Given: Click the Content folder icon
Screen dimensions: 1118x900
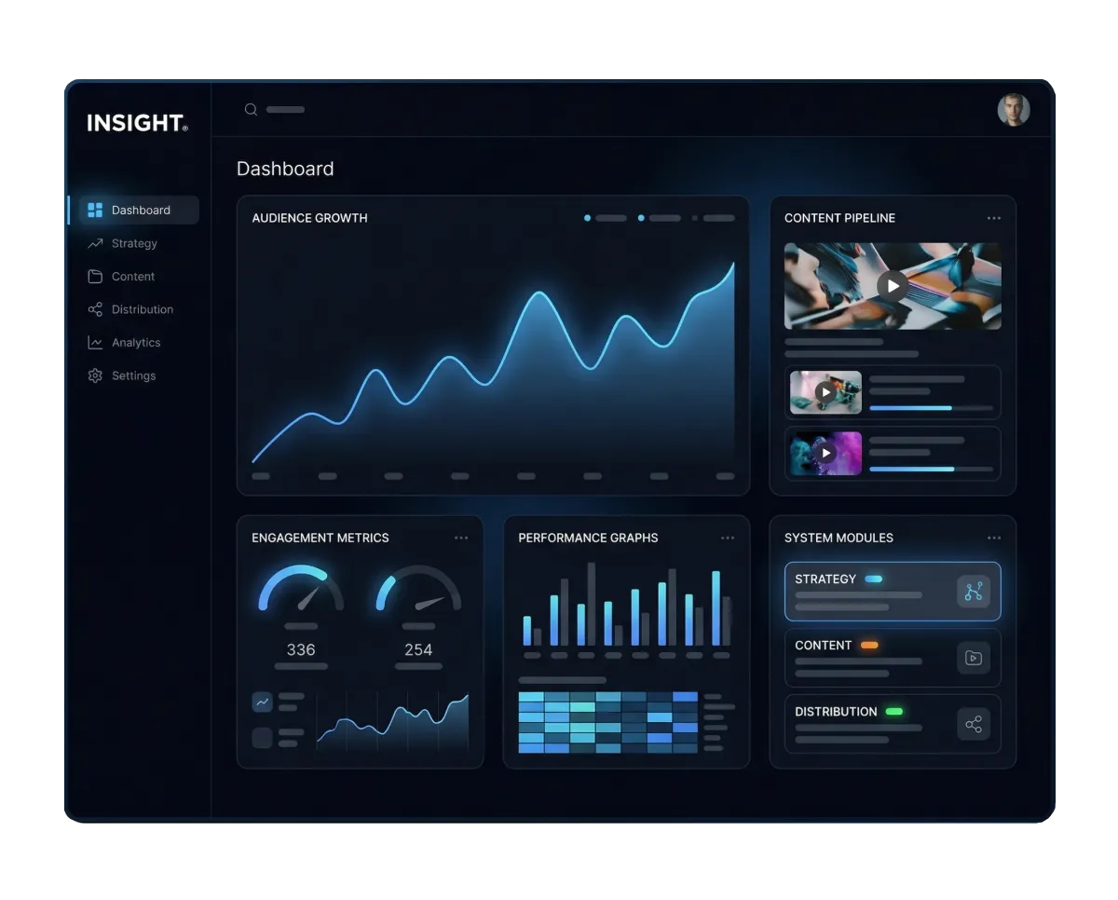Looking at the screenshot, I should 95,277.
